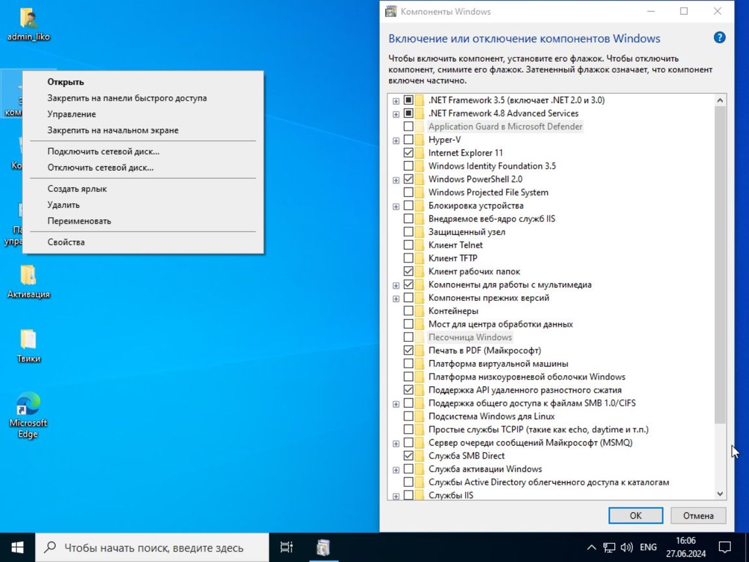Click the vertical scrollbar thumb in features list
Viewport: 749px width, 562px height.
[x=720, y=264]
